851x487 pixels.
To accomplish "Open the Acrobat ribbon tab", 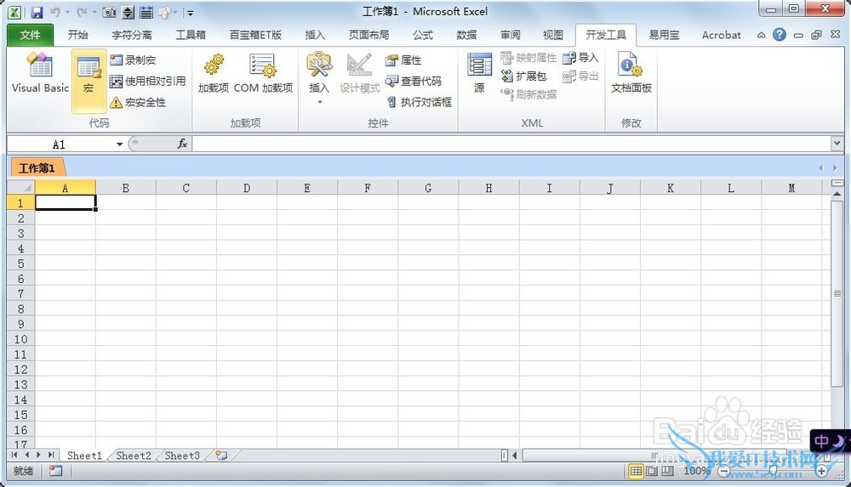I will click(x=721, y=35).
